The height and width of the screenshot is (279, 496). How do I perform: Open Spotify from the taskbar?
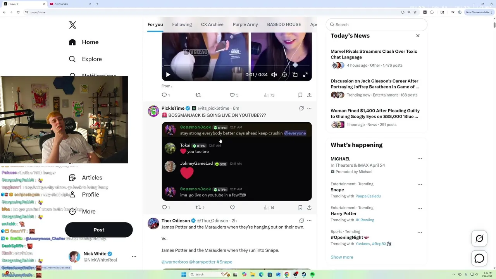click(312, 274)
